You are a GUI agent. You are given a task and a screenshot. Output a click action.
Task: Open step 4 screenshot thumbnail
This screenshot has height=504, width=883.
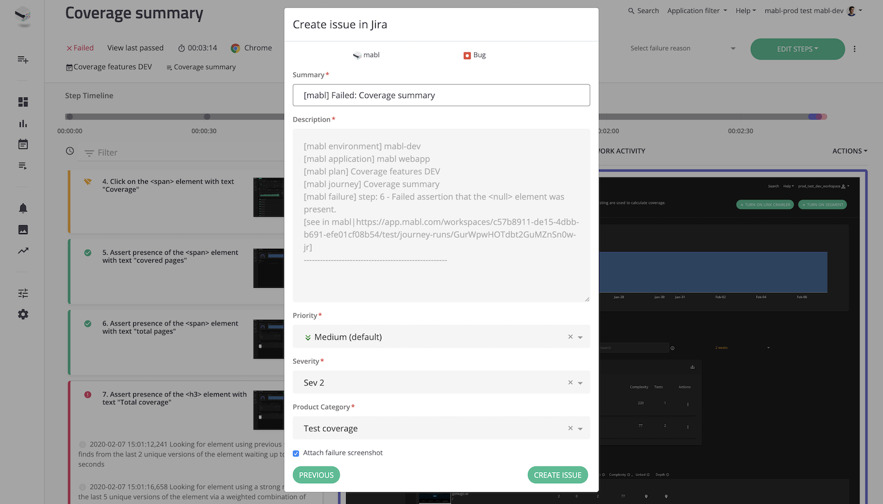[269, 197]
